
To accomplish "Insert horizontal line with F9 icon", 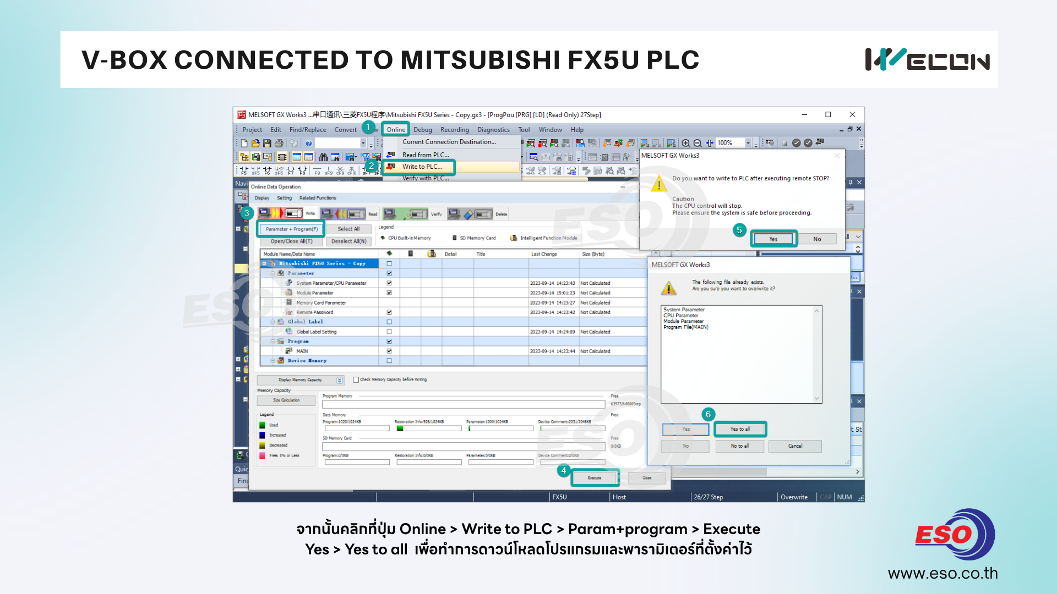I will (317, 170).
